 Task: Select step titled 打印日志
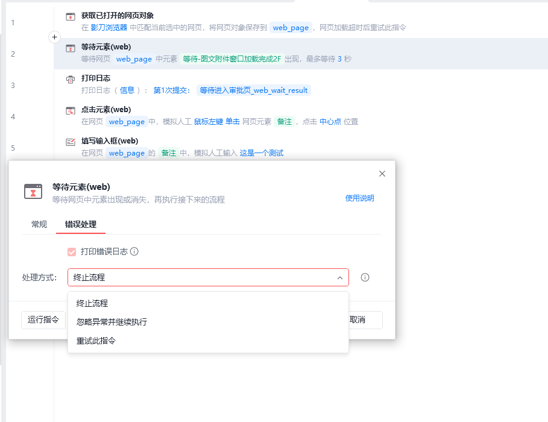(96, 78)
